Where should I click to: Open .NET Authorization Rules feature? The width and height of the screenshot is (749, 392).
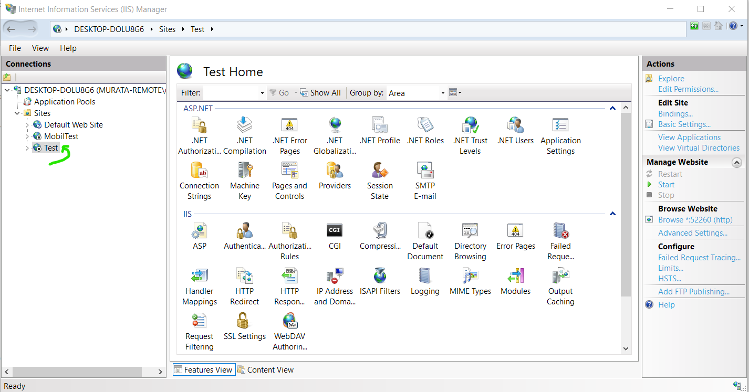click(200, 136)
